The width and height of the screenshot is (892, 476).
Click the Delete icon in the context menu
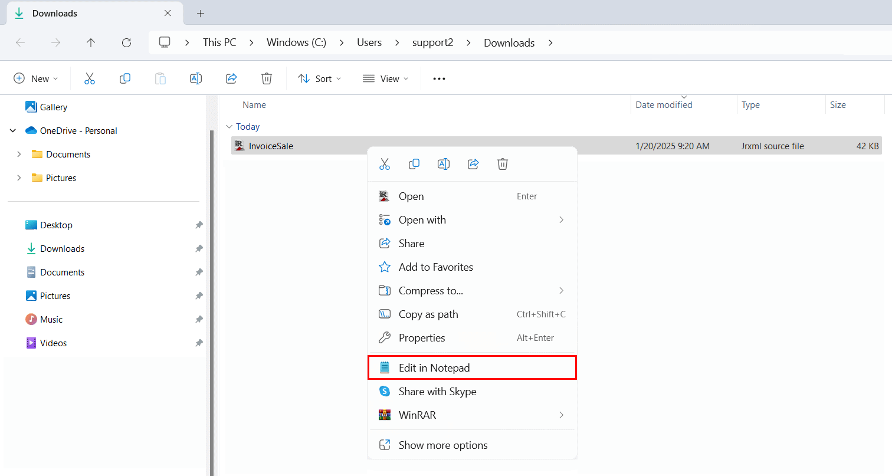pyautogui.click(x=503, y=164)
